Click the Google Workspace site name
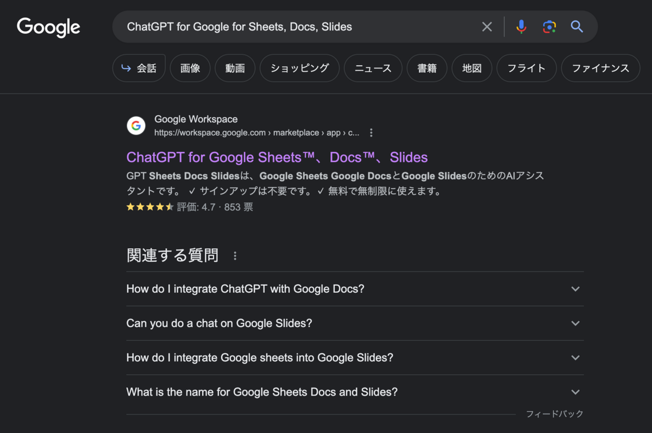The width and height of the screenshot is (652, 433). click(x=196, y=119)
